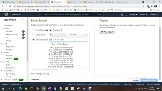
Task: Close the CloudWatch sidebar panel
Action: [23, 19]
